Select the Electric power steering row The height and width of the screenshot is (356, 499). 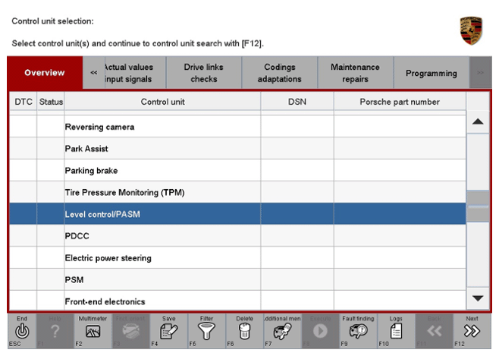[237, 258]
